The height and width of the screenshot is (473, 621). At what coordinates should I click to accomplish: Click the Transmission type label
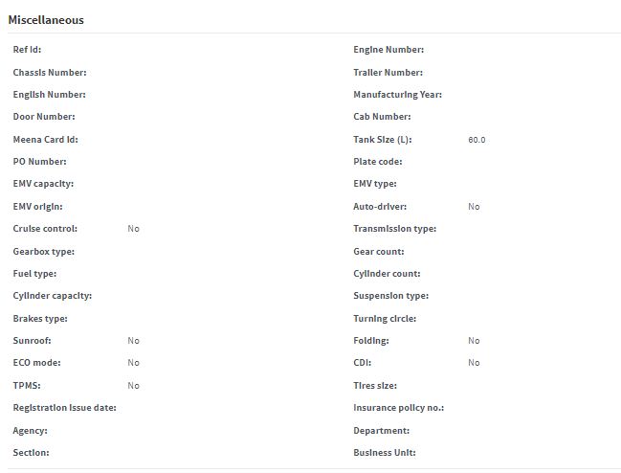(395, 229)
